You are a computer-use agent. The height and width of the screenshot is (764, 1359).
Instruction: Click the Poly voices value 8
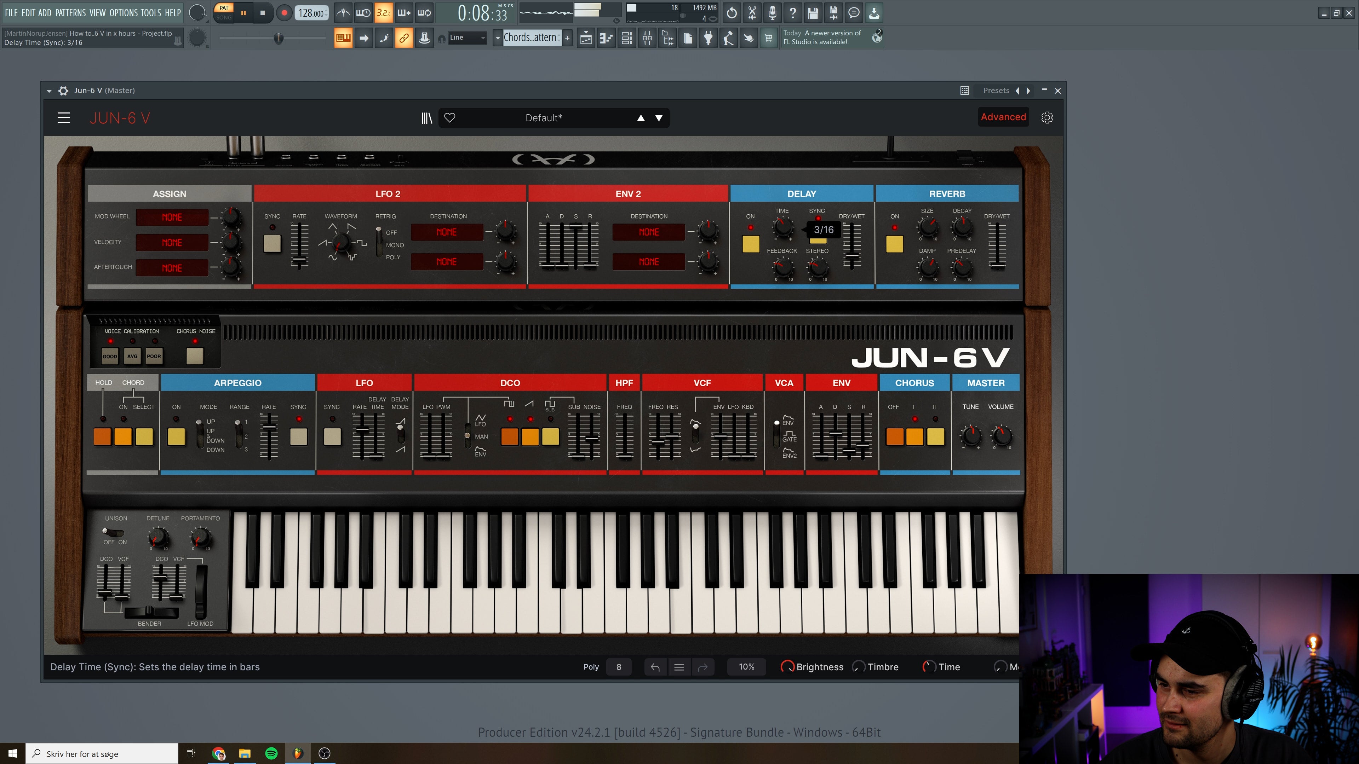click(x=619, y=667)
